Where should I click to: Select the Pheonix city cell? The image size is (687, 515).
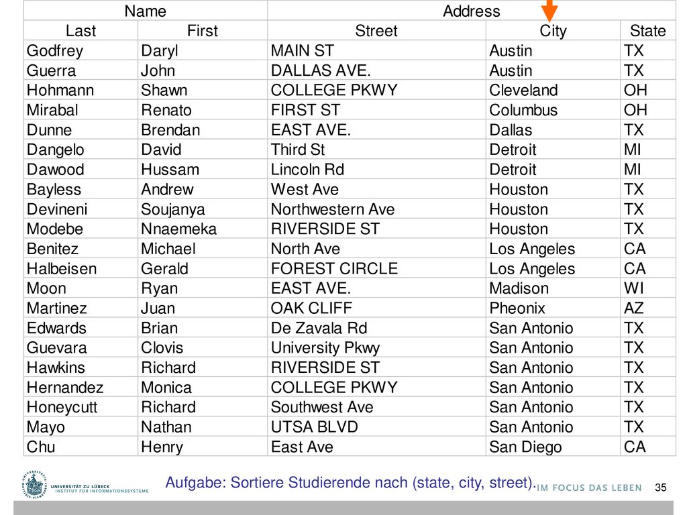click(x=553, y=308)
